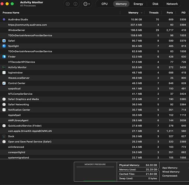Sort by the Threads column header
The height and width of the screenshot is (185, 189).
pos(154,13)
